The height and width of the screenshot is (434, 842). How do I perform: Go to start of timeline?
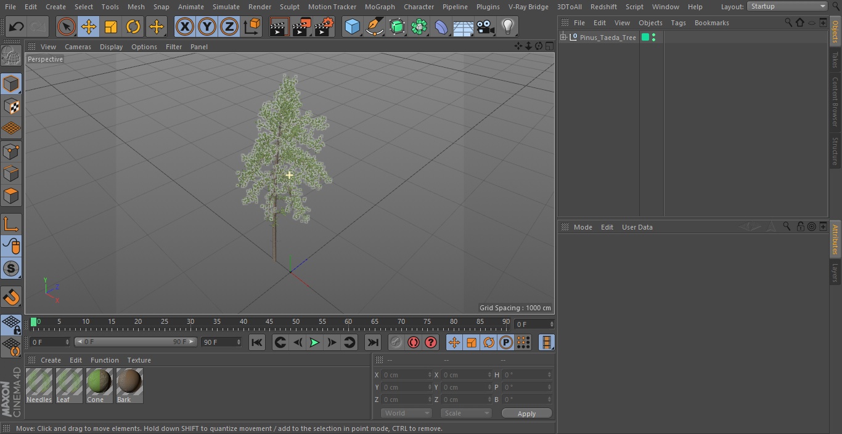coord(257,342)
